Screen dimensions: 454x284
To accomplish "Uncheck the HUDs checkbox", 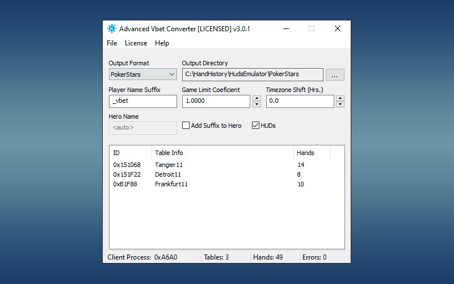I will tap(255, 126).
